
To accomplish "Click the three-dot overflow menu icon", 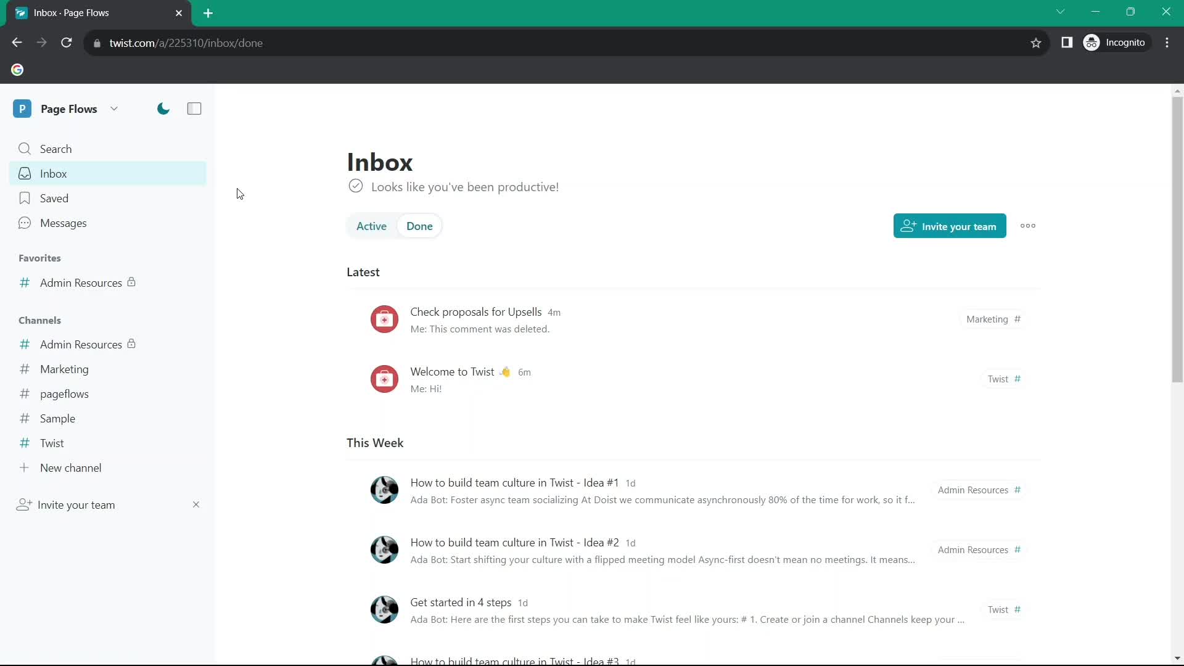I will (x=1028, y=226).
